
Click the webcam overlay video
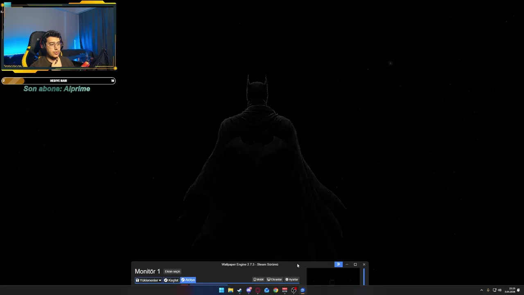click(x=59, y=37)
